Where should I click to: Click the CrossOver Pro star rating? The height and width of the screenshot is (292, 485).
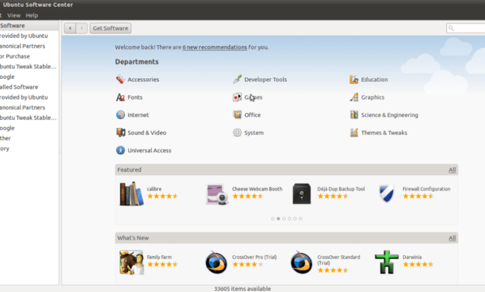247,264
